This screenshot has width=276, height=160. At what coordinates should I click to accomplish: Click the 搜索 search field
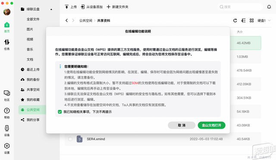(x=240, y=7)
